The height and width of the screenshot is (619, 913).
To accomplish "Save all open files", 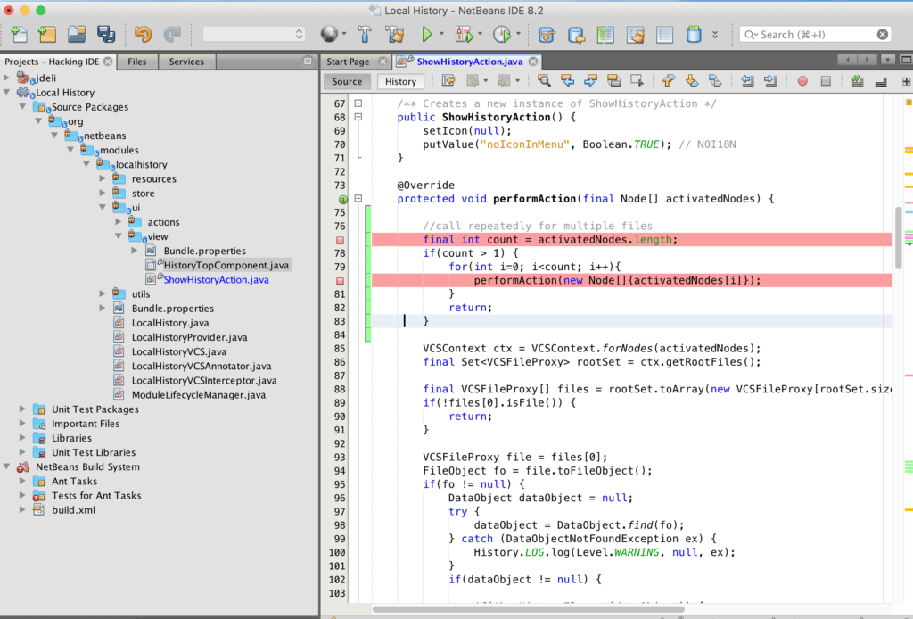I will [x=105, y=34].
